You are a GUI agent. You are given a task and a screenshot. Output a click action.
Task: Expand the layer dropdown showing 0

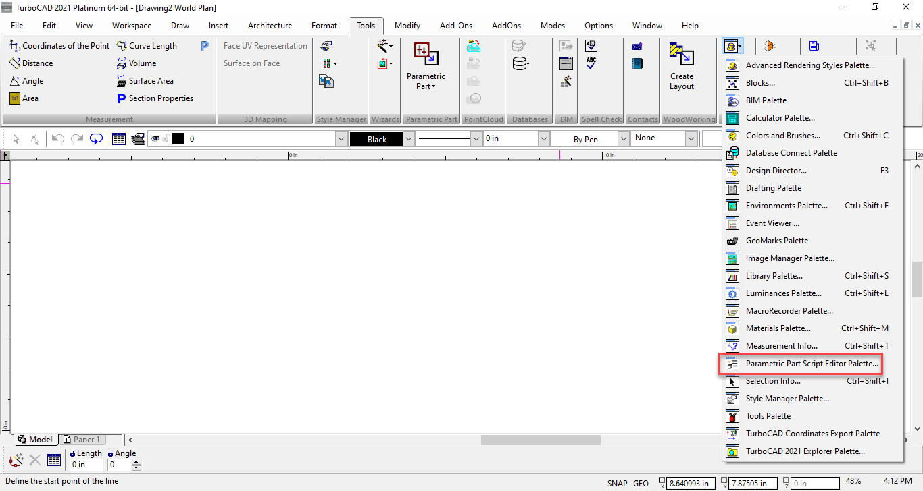click(x=341, y=139)
